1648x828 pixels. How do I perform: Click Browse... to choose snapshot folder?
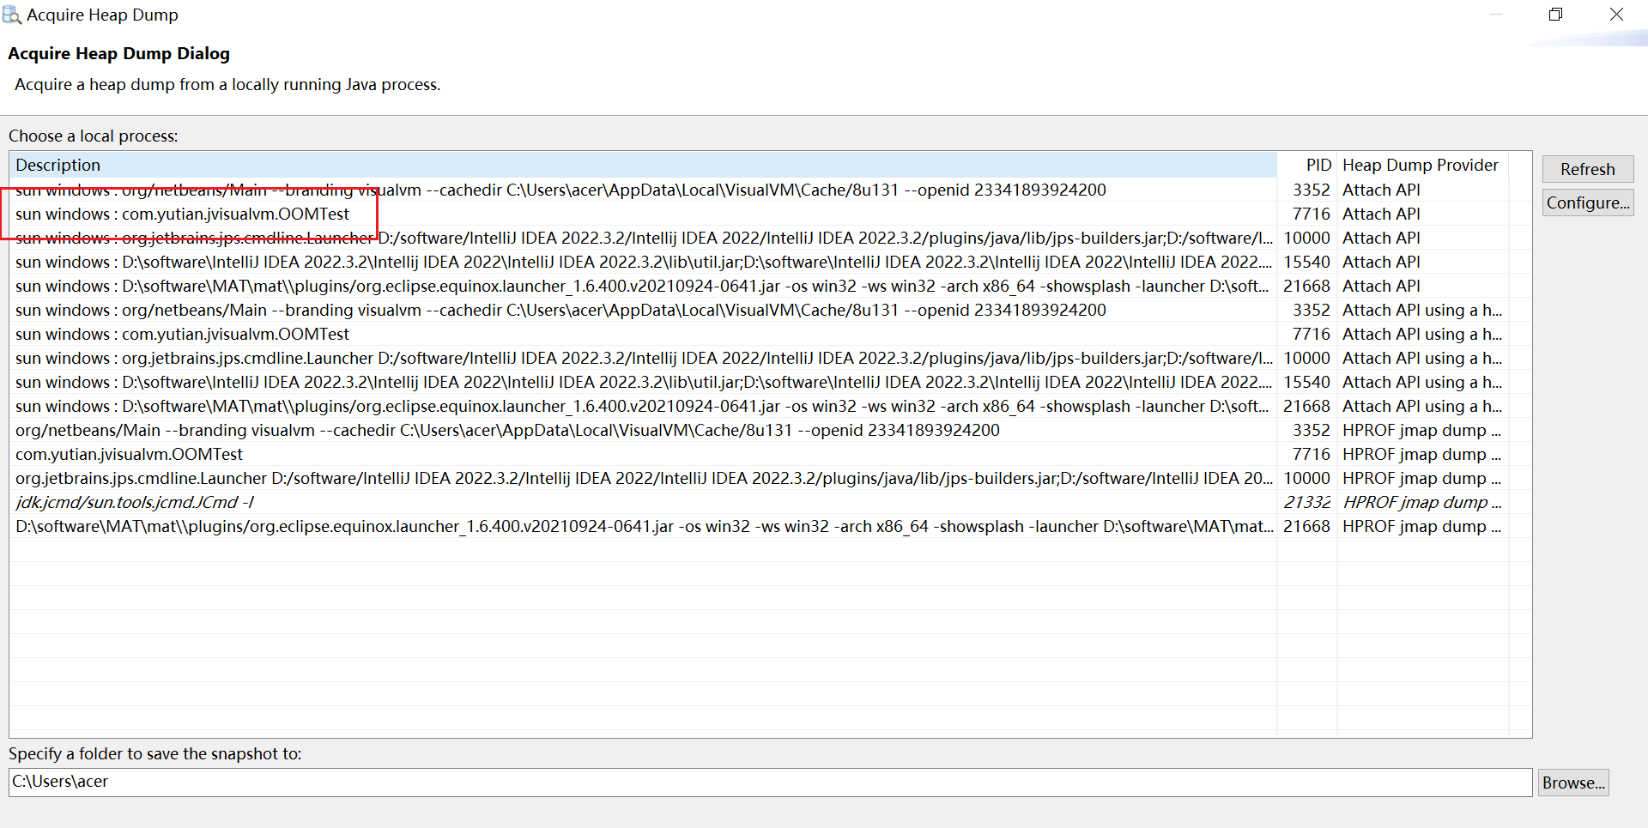(x=1572, y=783)
